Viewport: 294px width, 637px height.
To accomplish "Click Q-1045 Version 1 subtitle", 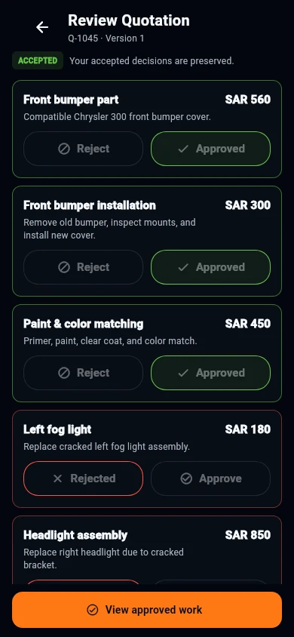I will pyautogui.click(x=106, y=38).
